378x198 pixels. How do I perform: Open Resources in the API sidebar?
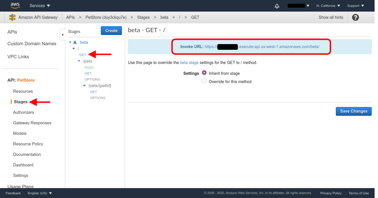click(23, 91)
